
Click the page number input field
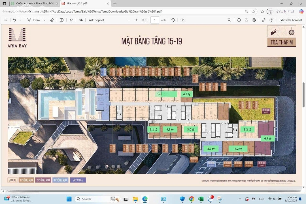pyautogui.click(x=154, y=20)
